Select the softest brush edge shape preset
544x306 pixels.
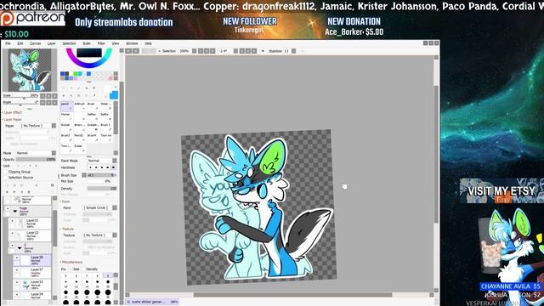coord(91,167)
